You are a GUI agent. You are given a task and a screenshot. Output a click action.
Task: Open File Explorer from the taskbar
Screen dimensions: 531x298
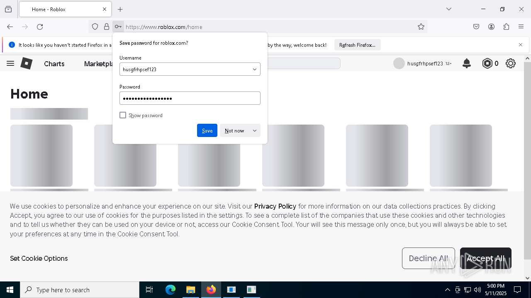click(190, 290)
